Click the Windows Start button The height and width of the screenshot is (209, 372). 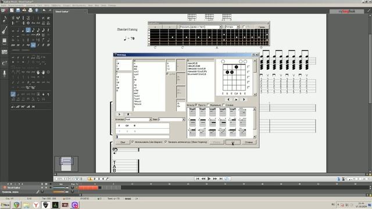[5, 205]
